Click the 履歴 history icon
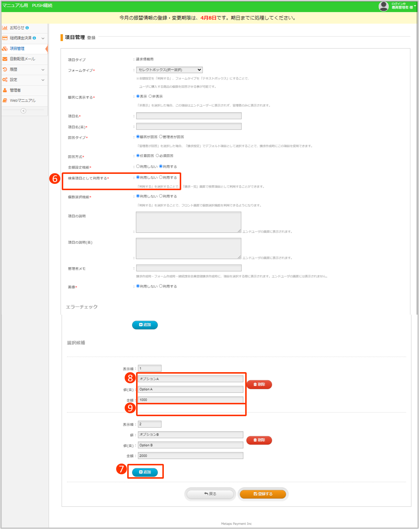 point(5,69)
